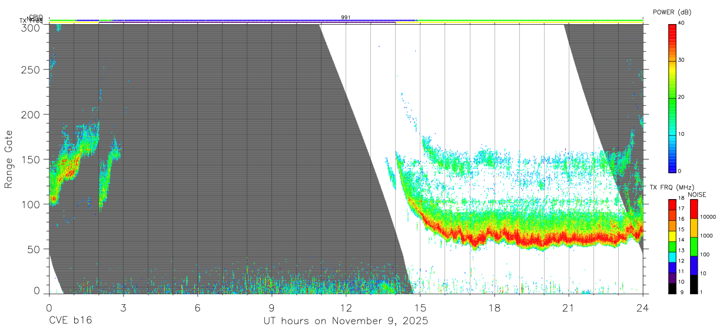Viewport: 723px width, 333px height.
Task: Click the UT hours on November 9, 2025 title
Action: point(346,321)
